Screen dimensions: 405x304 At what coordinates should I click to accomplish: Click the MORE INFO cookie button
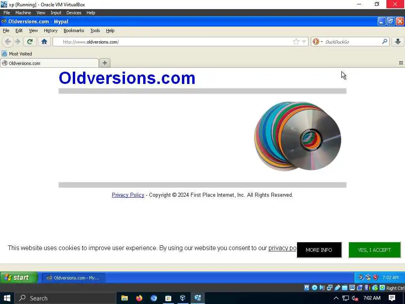(x=319, y=250)
